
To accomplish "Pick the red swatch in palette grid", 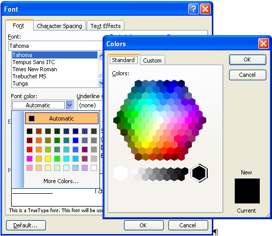I will point(30,150).
